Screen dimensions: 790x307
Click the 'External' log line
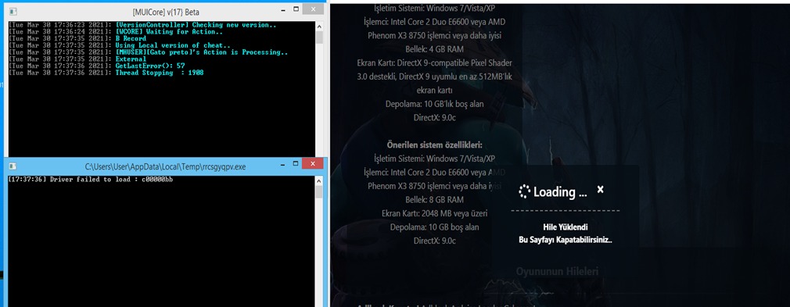pyautogui.click(x=77, y=59)
